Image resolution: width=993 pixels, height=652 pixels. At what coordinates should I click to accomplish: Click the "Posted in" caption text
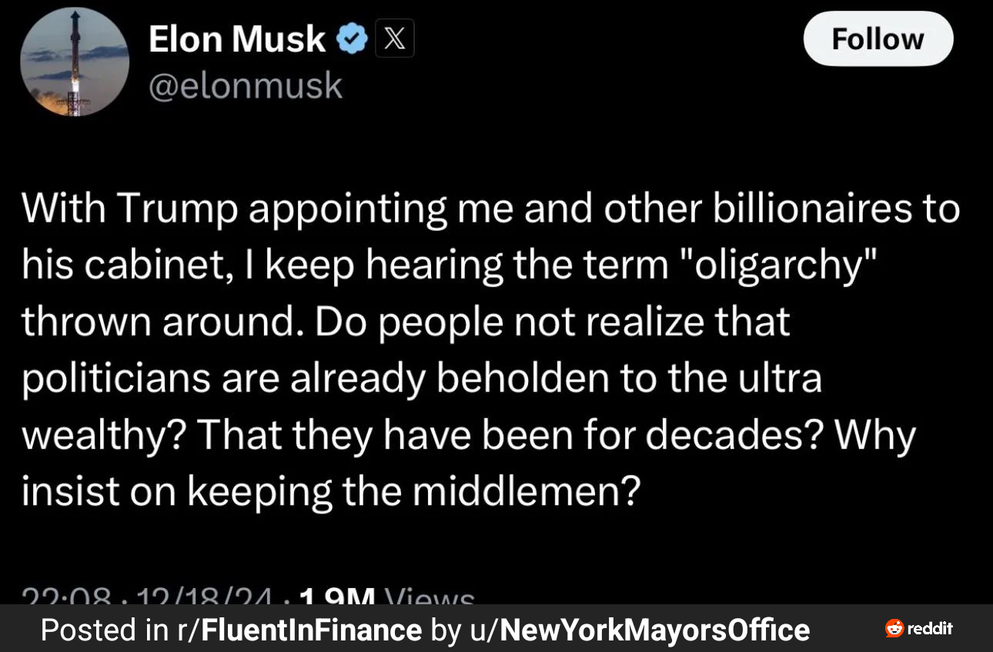(x=105, y=630)
